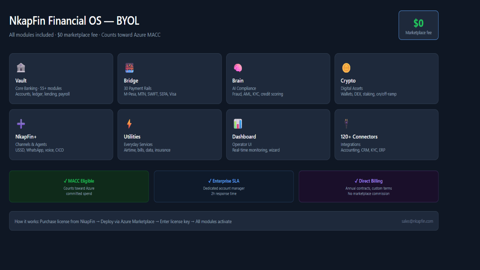The image size is (480, 270).
Task: Click 'Core Banking · 55+ modules' text
Action: coord(39,88)
